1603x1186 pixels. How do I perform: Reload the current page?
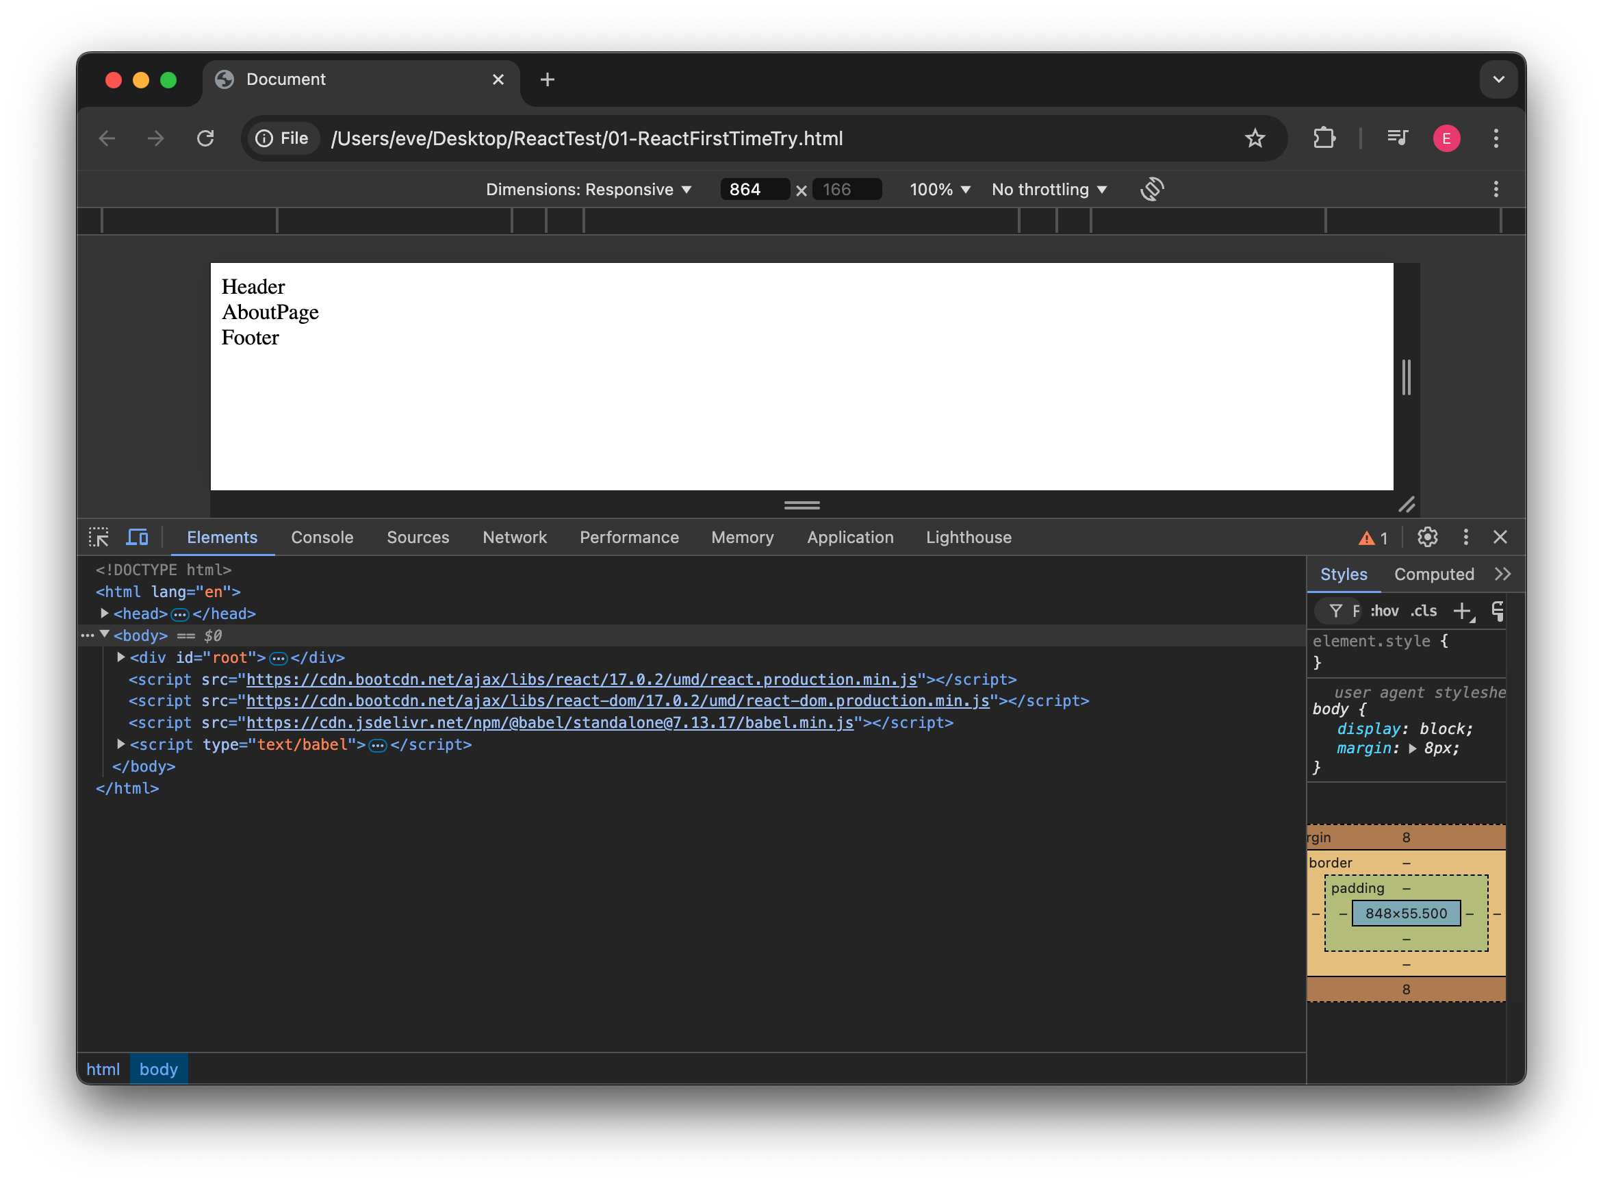click(205, 138)
